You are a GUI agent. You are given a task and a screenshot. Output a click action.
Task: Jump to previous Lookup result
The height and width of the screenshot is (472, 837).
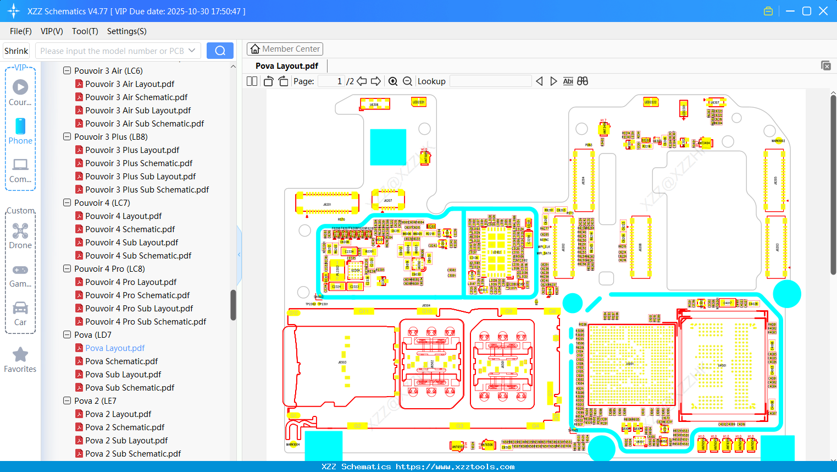pyautogui.click(x=539, y=81)
